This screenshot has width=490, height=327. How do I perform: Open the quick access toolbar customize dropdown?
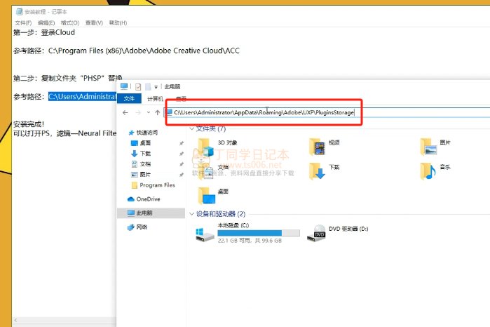156,87
